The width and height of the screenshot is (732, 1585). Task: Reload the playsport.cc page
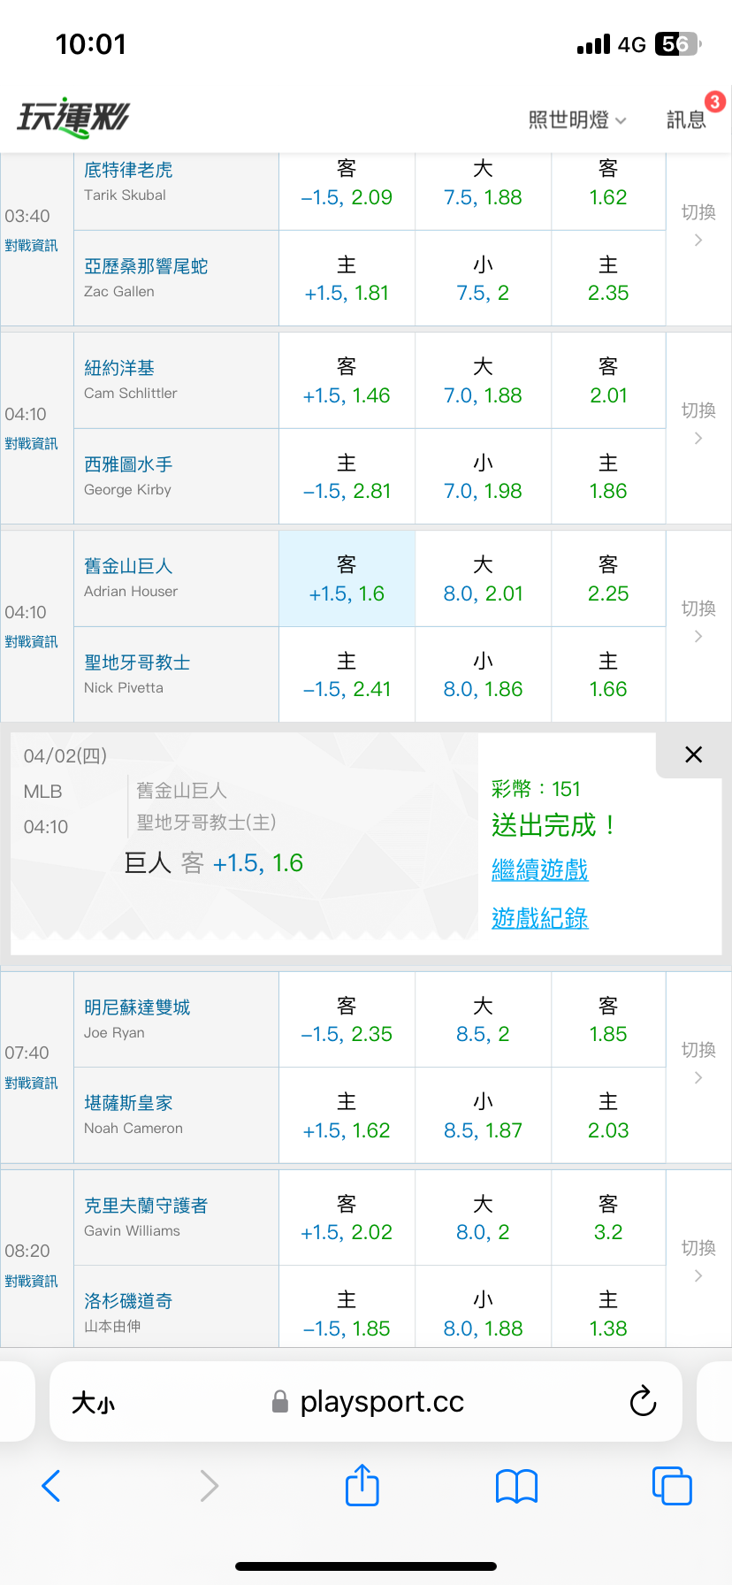(x=643, y=1401)
